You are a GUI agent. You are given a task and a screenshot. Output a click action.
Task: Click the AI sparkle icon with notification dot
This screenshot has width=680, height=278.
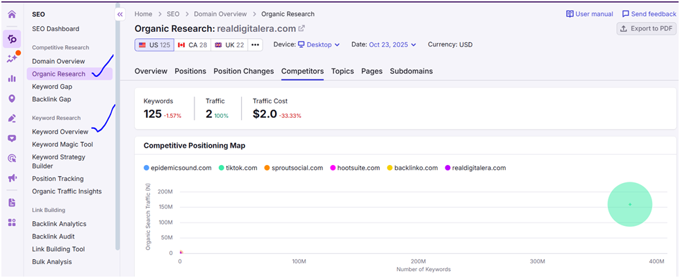point(11,59)
